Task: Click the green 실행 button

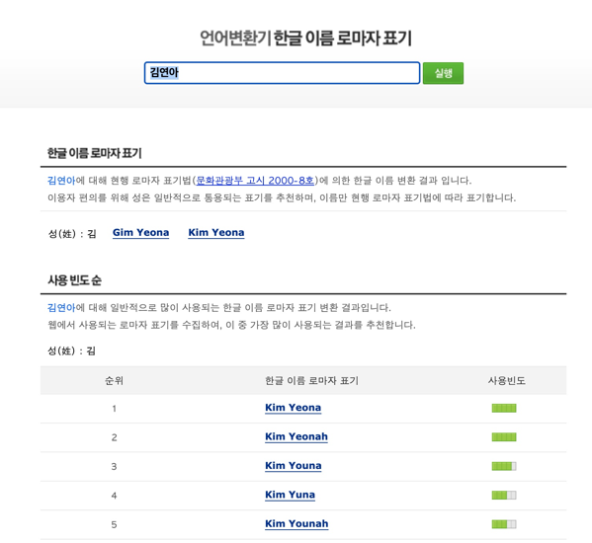Action: [x=443, y=73]
